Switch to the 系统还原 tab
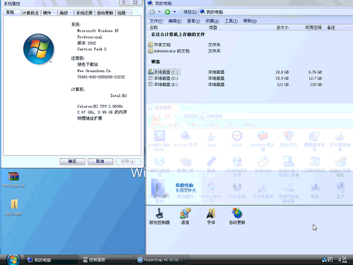The width and height of the screenshot is (353, 265). coord(84,13)
